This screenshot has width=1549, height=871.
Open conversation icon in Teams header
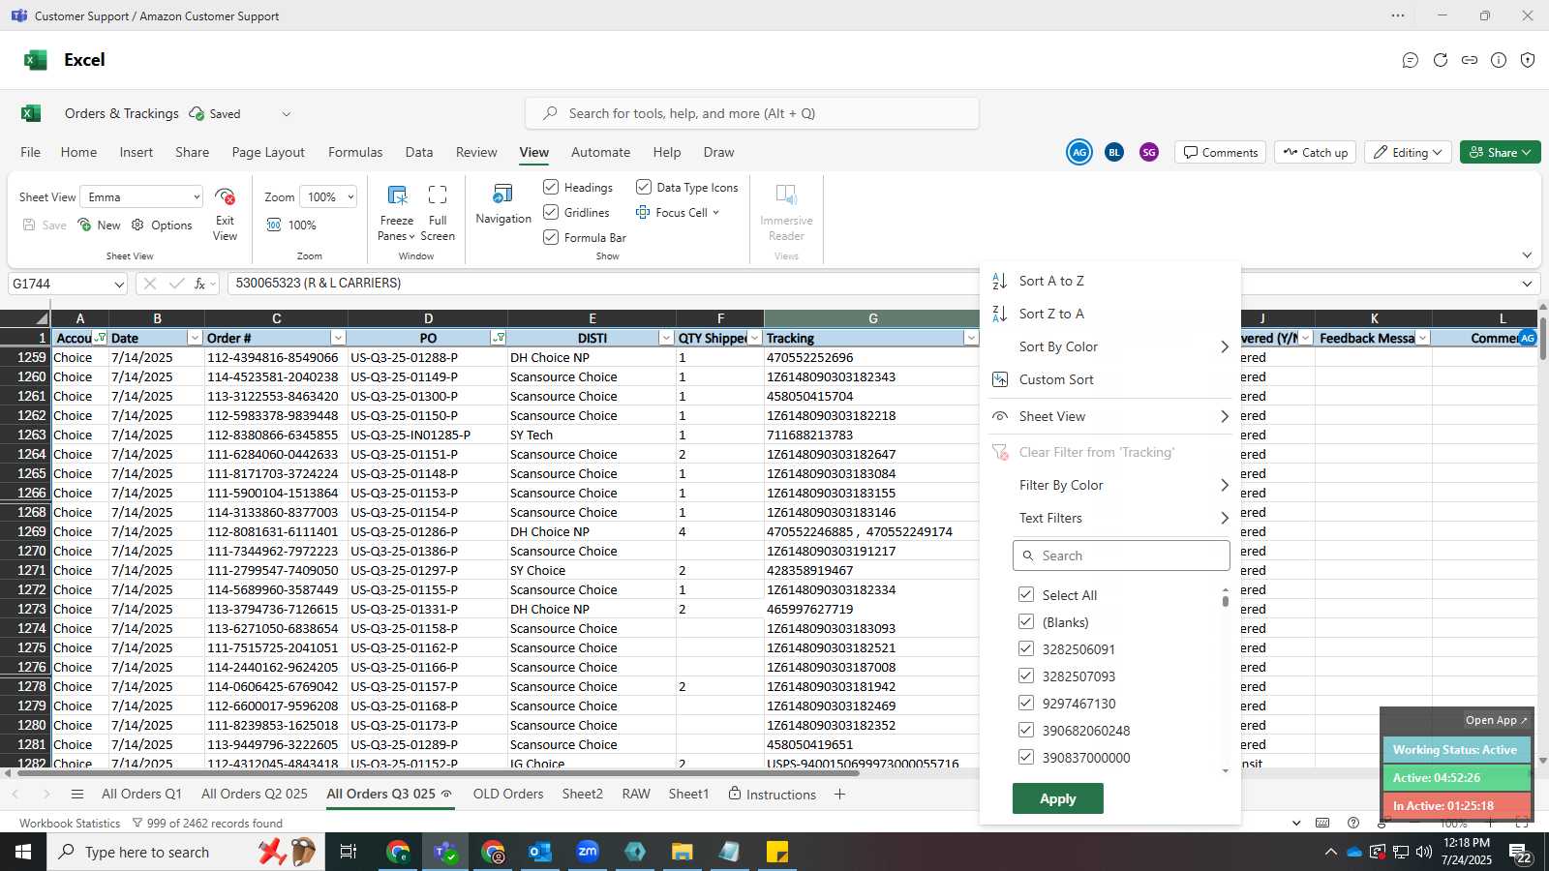(x=1411, y=60)
